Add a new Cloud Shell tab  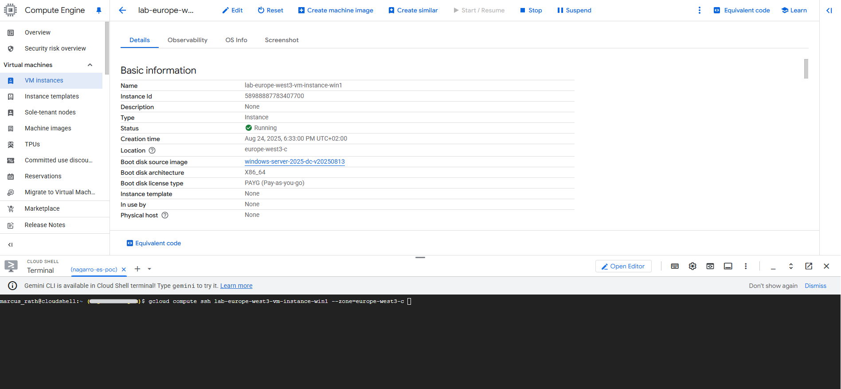point(137,269)
